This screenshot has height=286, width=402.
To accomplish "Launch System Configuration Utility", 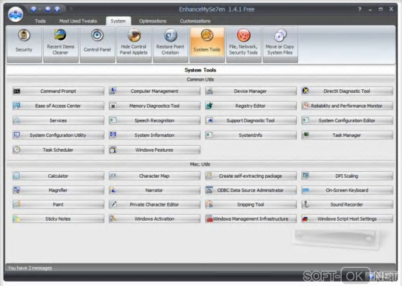I will 58,135.
